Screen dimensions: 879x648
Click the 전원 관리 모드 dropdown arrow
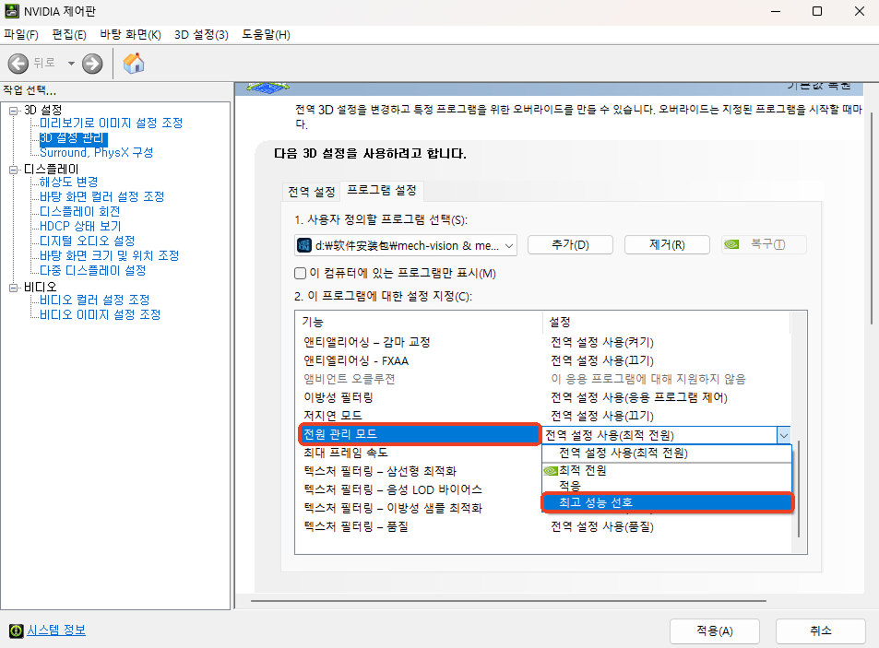[784, 435]
